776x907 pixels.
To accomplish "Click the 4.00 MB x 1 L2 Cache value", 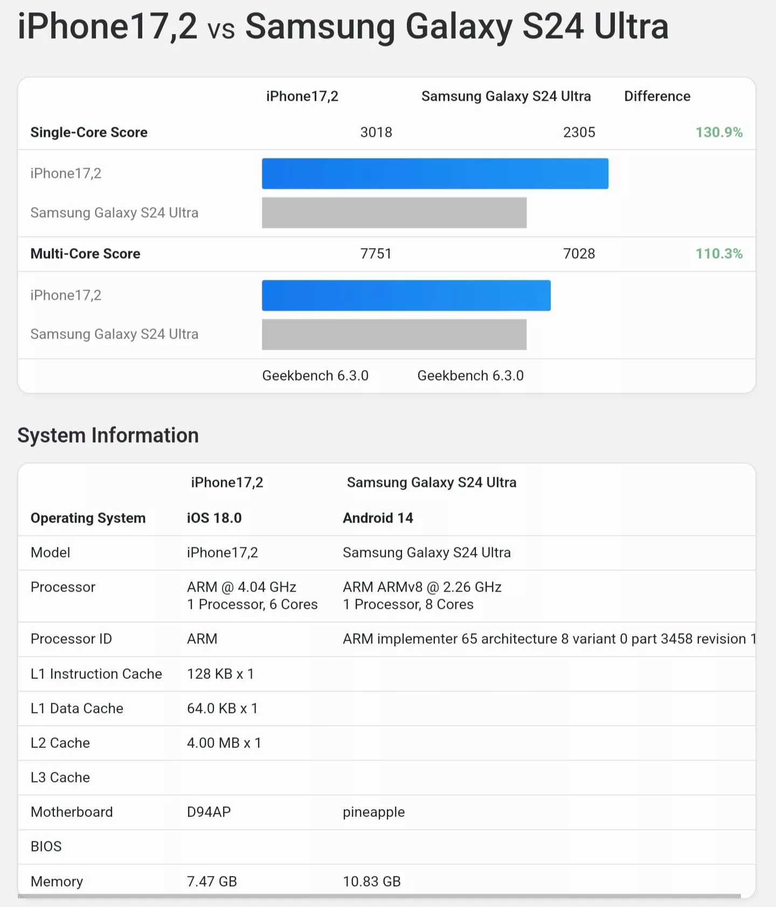I will coord(224,743).
